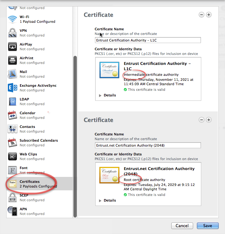Viewport: 225px width, 234px height.
Task: Click 'Root certificate authority' text
Action: [x=144, y=180]
